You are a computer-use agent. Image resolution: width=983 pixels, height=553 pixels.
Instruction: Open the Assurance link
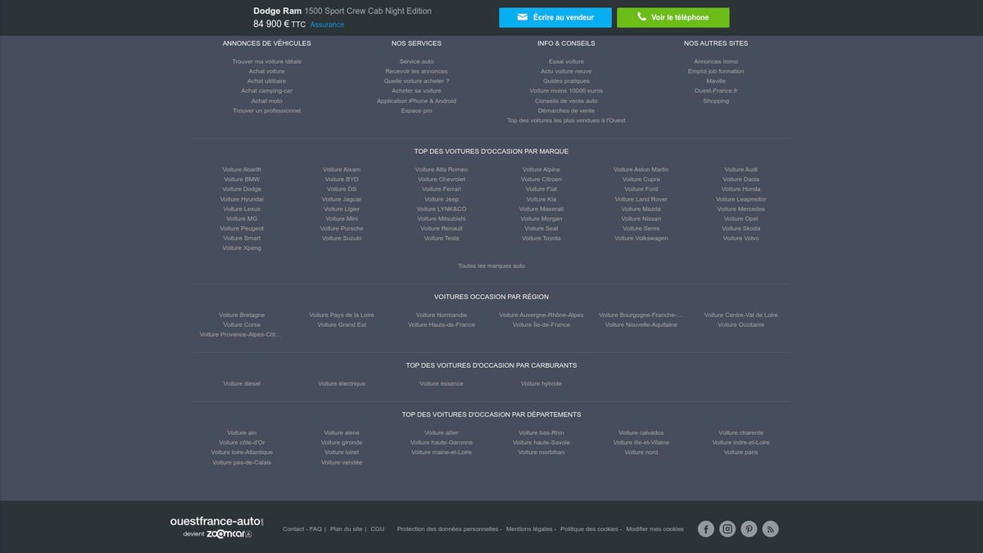(327, 25)
